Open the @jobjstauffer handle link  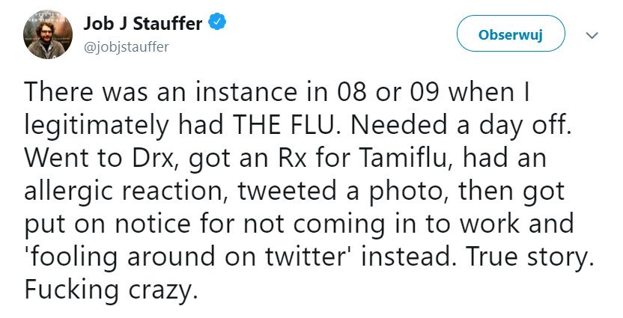click(x=126, y=46)
